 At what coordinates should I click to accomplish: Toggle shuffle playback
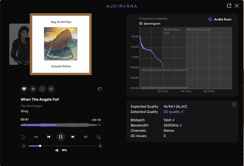point(36,137)
